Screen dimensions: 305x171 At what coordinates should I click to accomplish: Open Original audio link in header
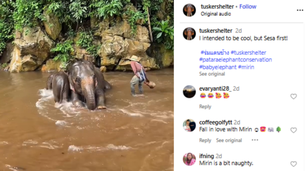(216, 14)
